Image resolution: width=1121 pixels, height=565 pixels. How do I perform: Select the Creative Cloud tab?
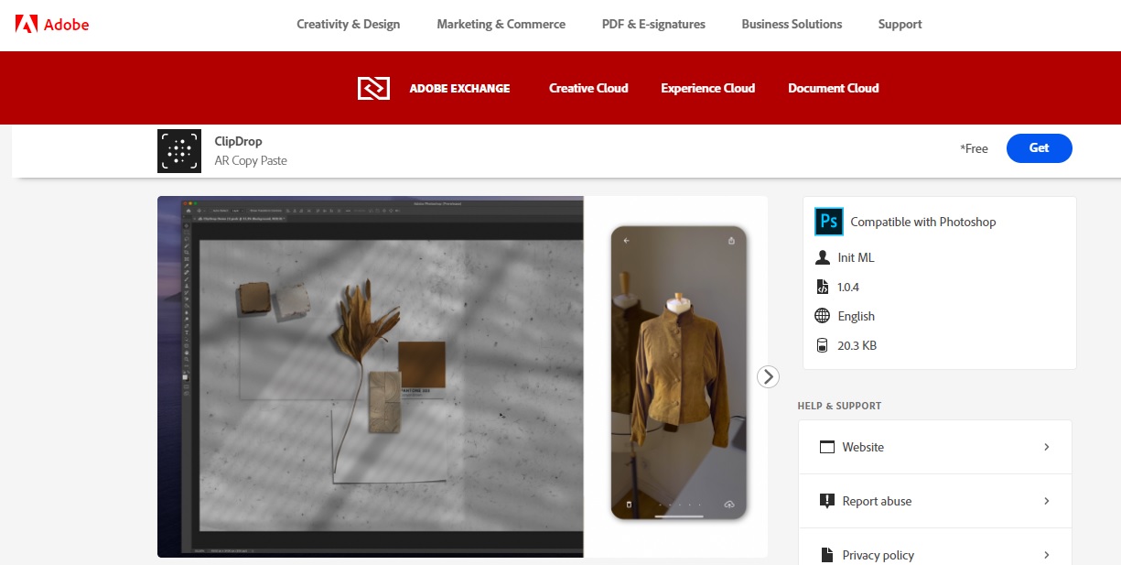tap(588, 89)
